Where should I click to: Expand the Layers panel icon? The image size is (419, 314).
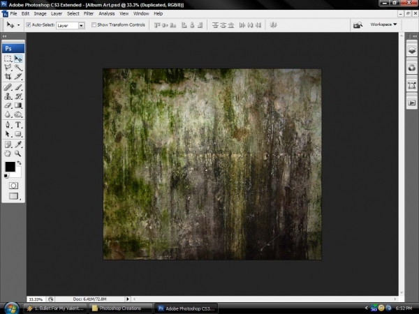click(412, 50)
